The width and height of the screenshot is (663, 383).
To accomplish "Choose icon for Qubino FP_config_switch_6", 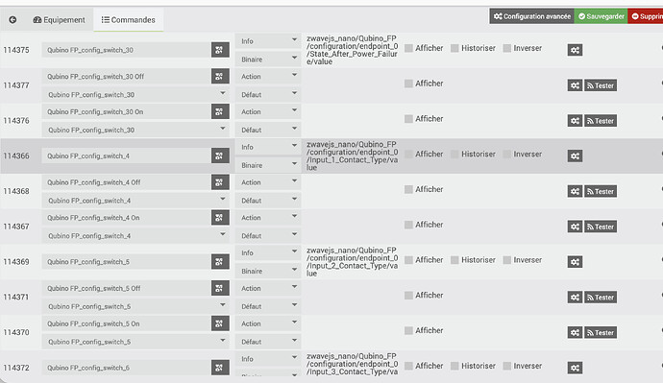I will click(x=220, y=368).
